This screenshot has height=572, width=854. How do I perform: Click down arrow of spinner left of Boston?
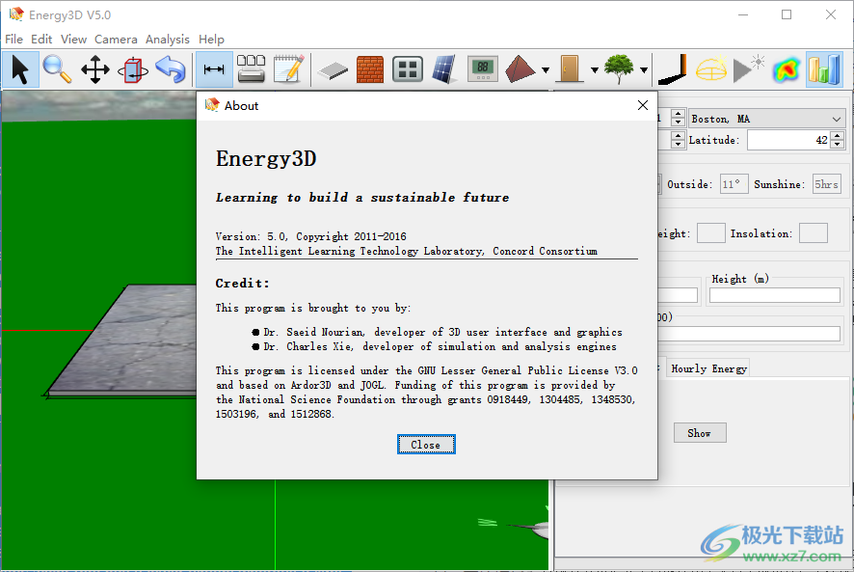(678, 123)
